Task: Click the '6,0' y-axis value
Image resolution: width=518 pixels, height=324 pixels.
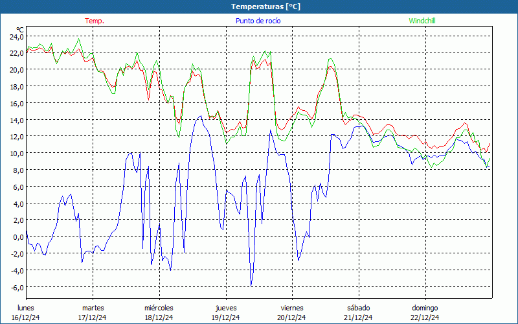Action: click(18, 187)
